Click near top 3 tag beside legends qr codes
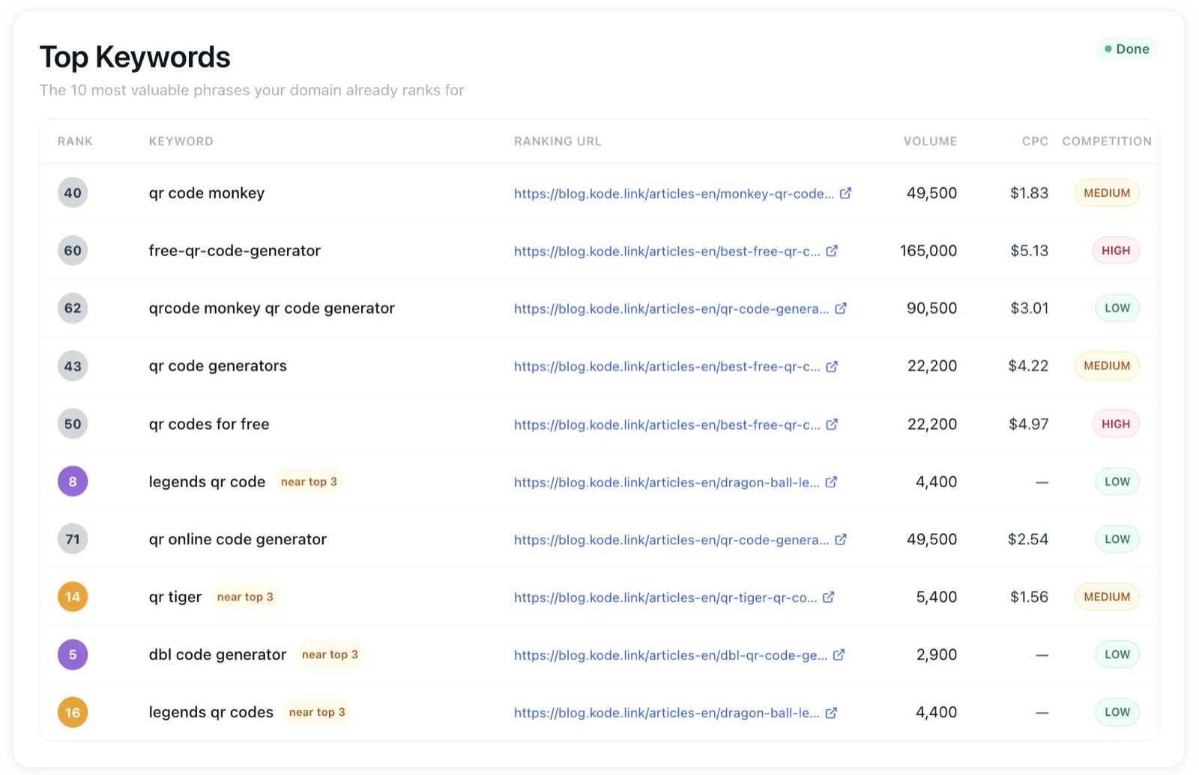The height and width of the screenshot is (775, 1199). pyautogui.click(x=317, y=712)
